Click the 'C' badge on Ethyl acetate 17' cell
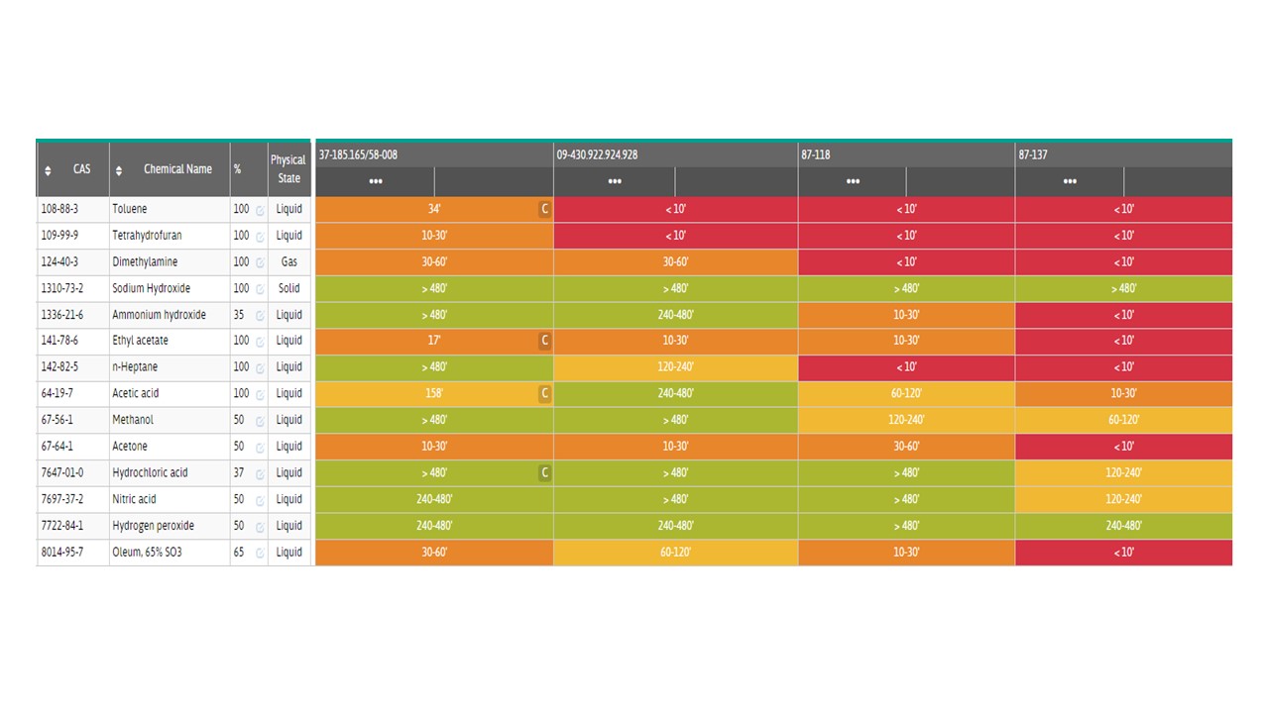Screen dimensions: 1269x713 click(544, 341)
